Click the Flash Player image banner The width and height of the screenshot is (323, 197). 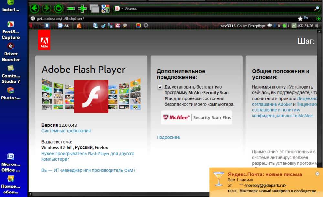coord(91,96)
